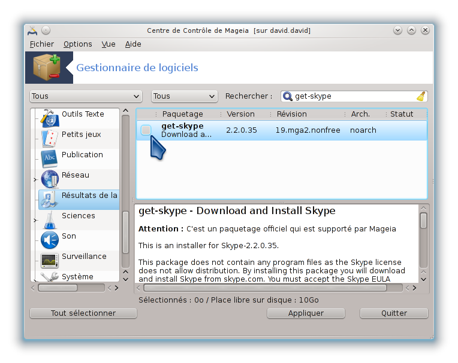Screen dimensions: 458x363
Task: Open the first Tous filter dropdown
Action: [x=86, y=96]
